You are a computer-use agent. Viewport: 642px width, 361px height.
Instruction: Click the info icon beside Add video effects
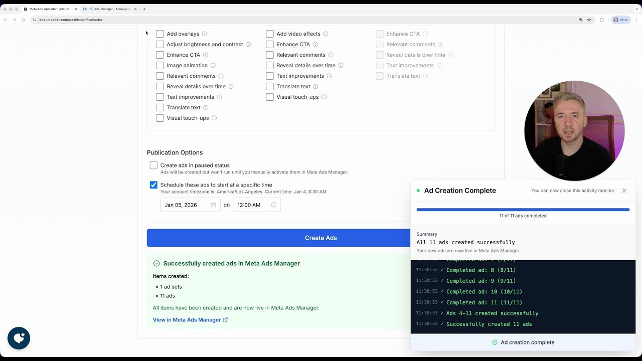(x=326, y=34)
